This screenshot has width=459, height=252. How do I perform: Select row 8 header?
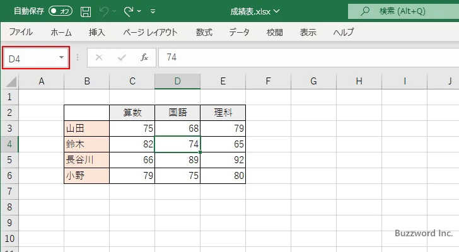pyautogui.click(x=9, y=207)
